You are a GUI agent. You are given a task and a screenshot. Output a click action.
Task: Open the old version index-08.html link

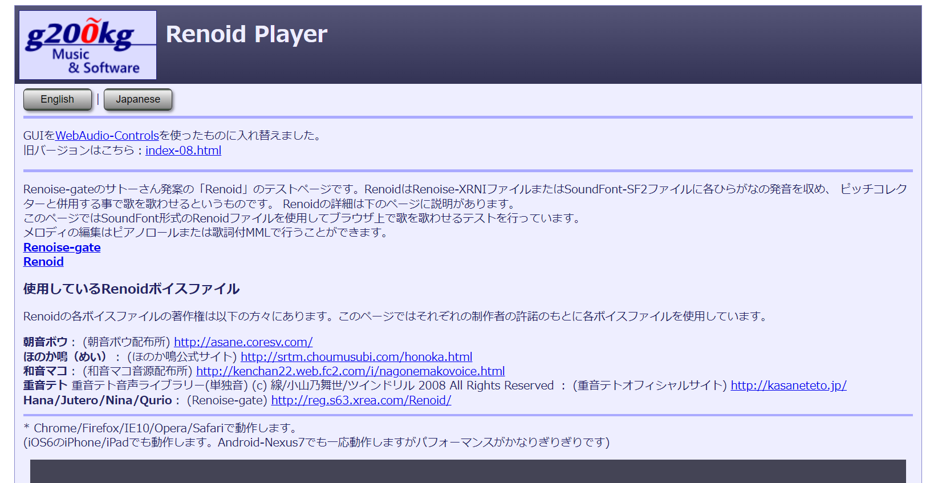pos(184,151)
